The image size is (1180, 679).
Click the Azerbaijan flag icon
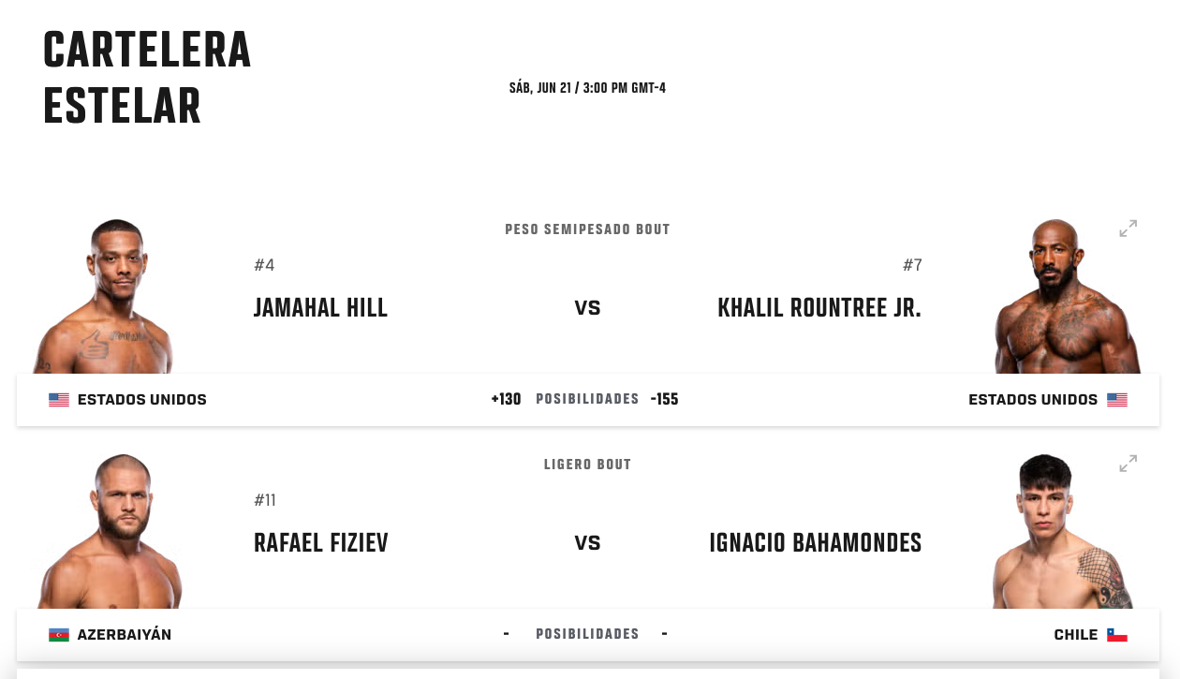point(59,635)
